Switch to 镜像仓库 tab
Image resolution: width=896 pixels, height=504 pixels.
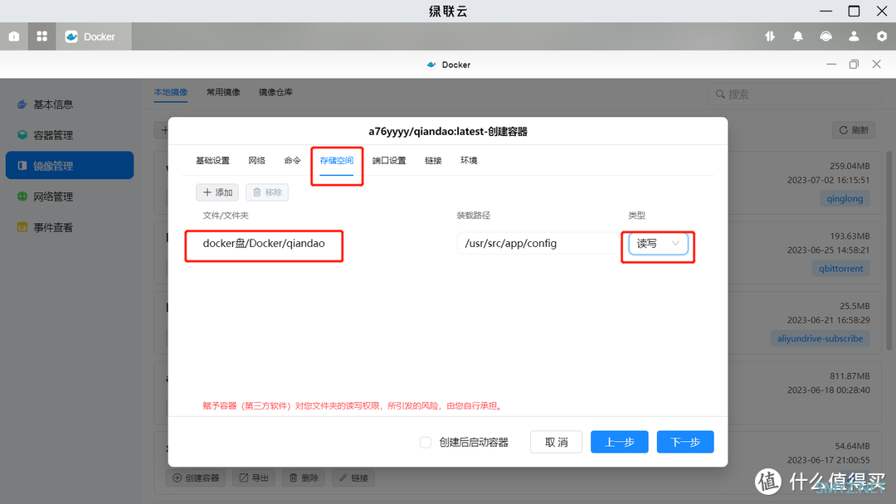275,93
